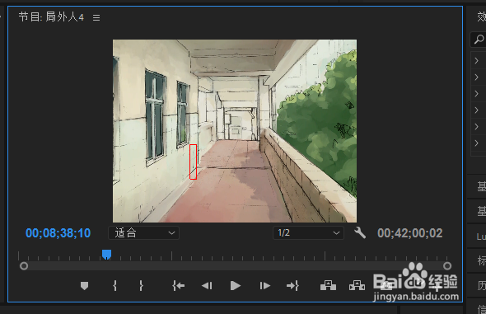This screenshot has height=314, width=486.
Task: Click the left zoom scroll bar handle
Action: pos(24,266)
